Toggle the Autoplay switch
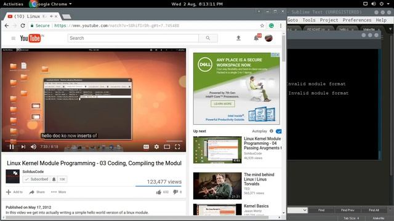 pos(278,131)
